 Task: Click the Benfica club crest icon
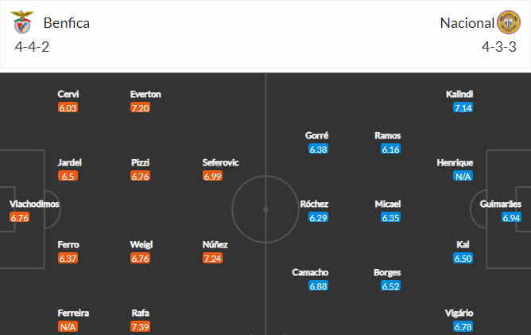[x=22, y=22]
